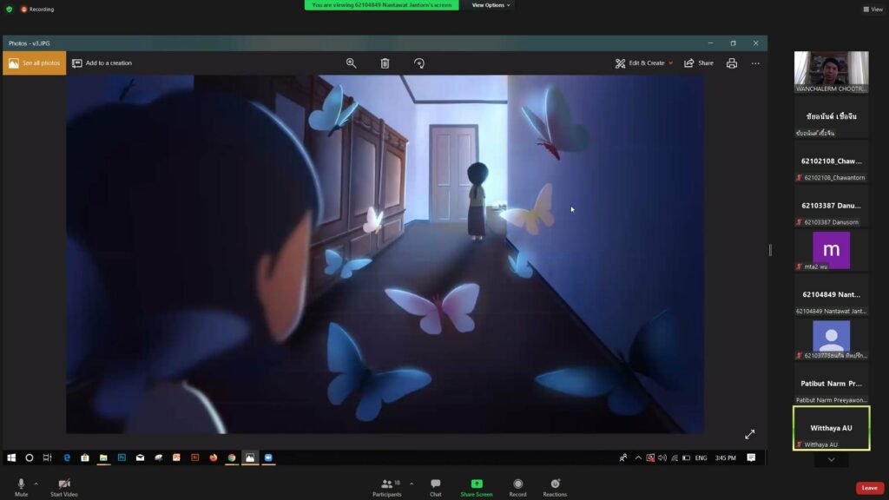Open the View menu at top right
This screenshot has width=889, height=500.
point(873,9)
